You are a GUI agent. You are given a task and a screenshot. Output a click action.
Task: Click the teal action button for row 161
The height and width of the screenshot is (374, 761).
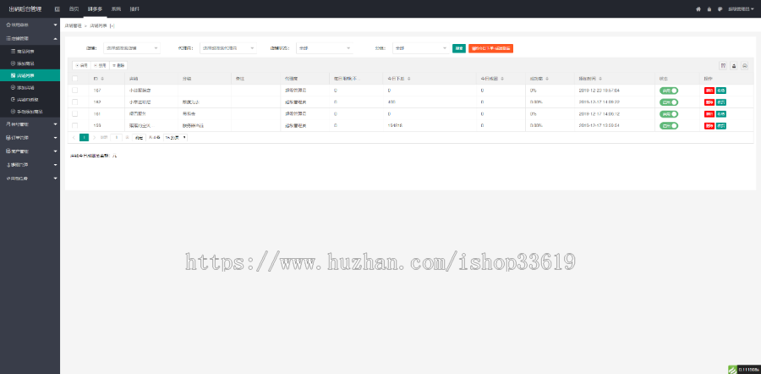tap(721, 113)
